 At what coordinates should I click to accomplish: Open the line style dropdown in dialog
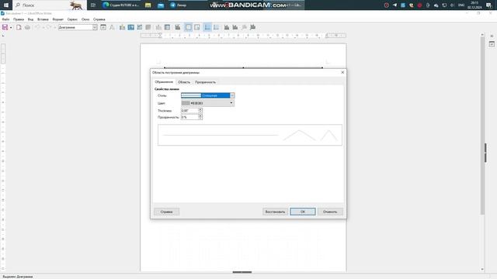(x=207, y=95)
